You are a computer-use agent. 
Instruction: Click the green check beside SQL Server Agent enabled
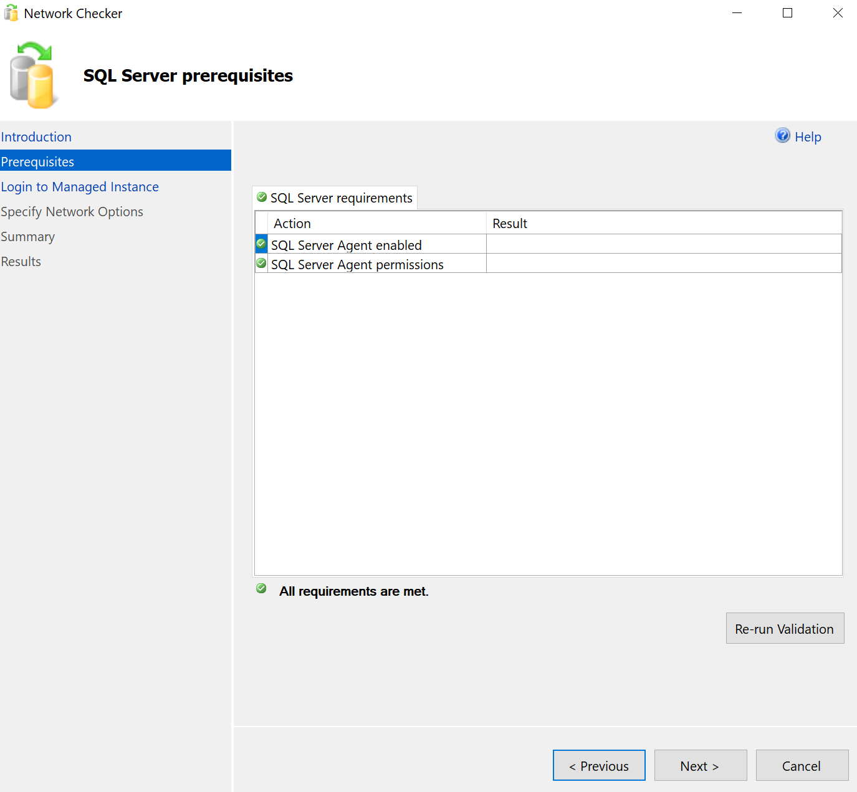(x=261, y=244)
